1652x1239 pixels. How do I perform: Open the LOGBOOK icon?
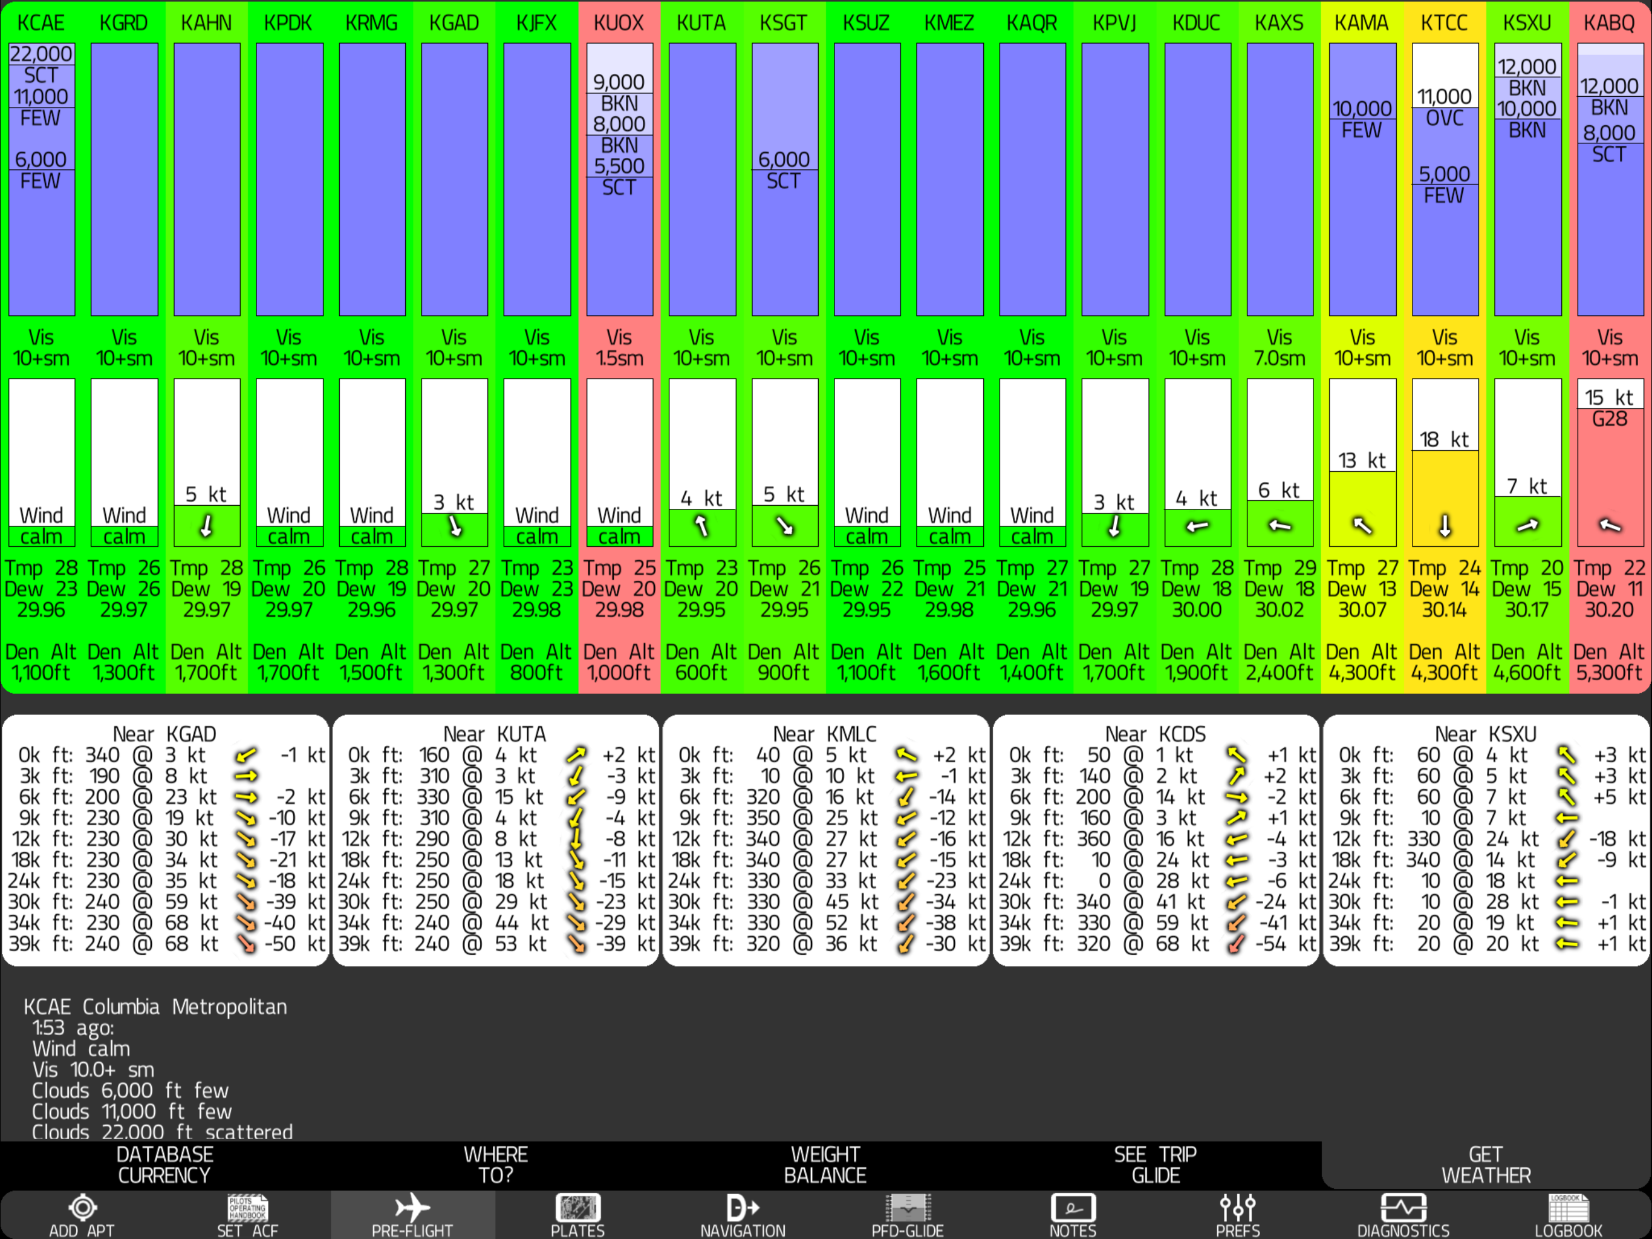1569,1208
